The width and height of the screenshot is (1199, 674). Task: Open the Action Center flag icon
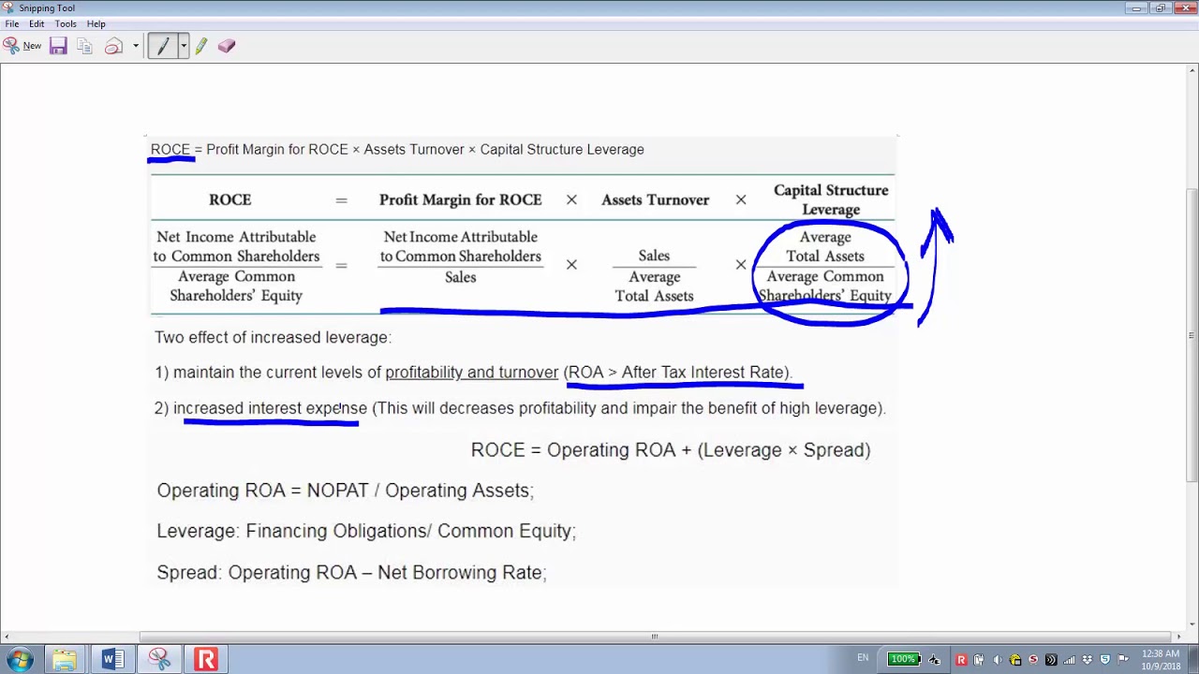pos(1123,660)
